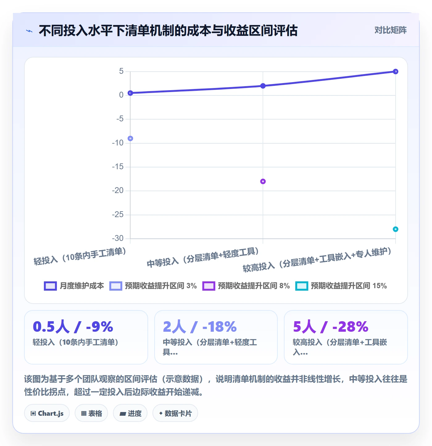Click the purple -18 scatter point

(x=263, y=181)
